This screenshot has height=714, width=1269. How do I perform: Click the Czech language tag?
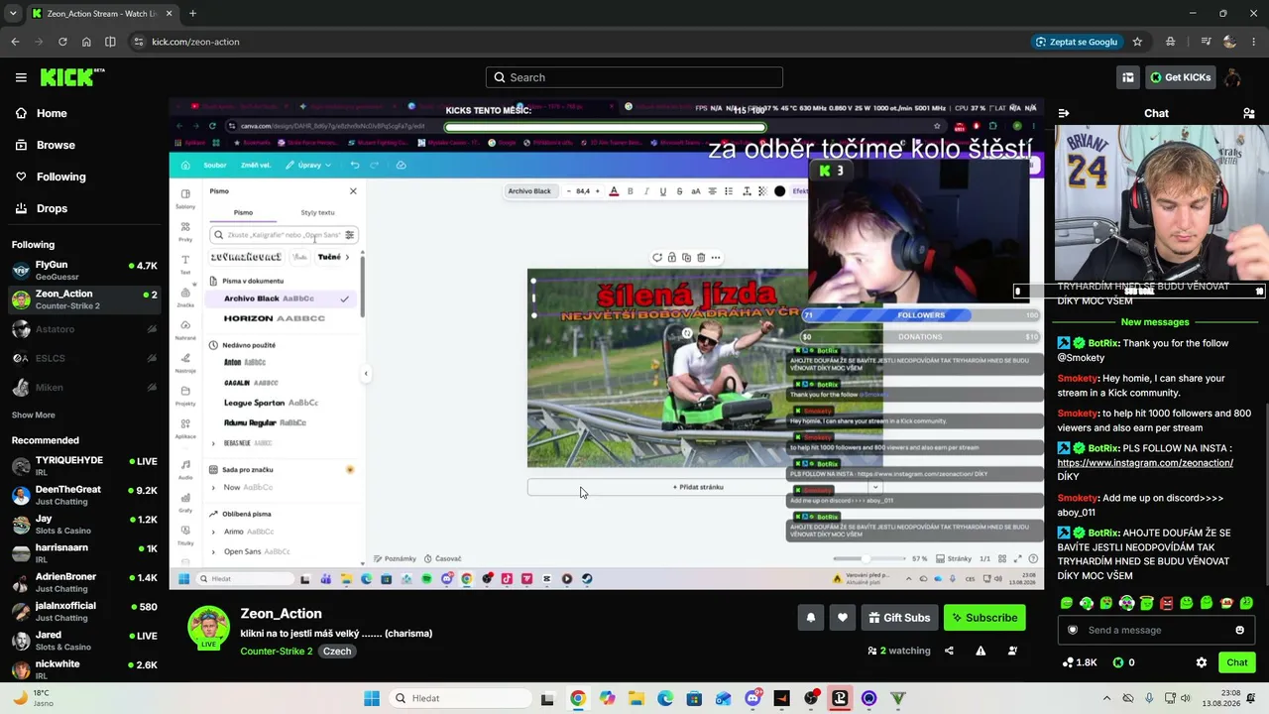point(337,652)
